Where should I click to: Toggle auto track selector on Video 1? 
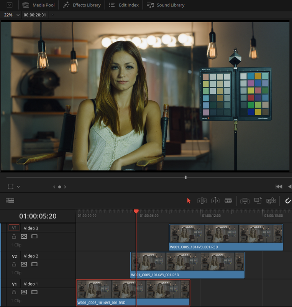click(24, 292)
